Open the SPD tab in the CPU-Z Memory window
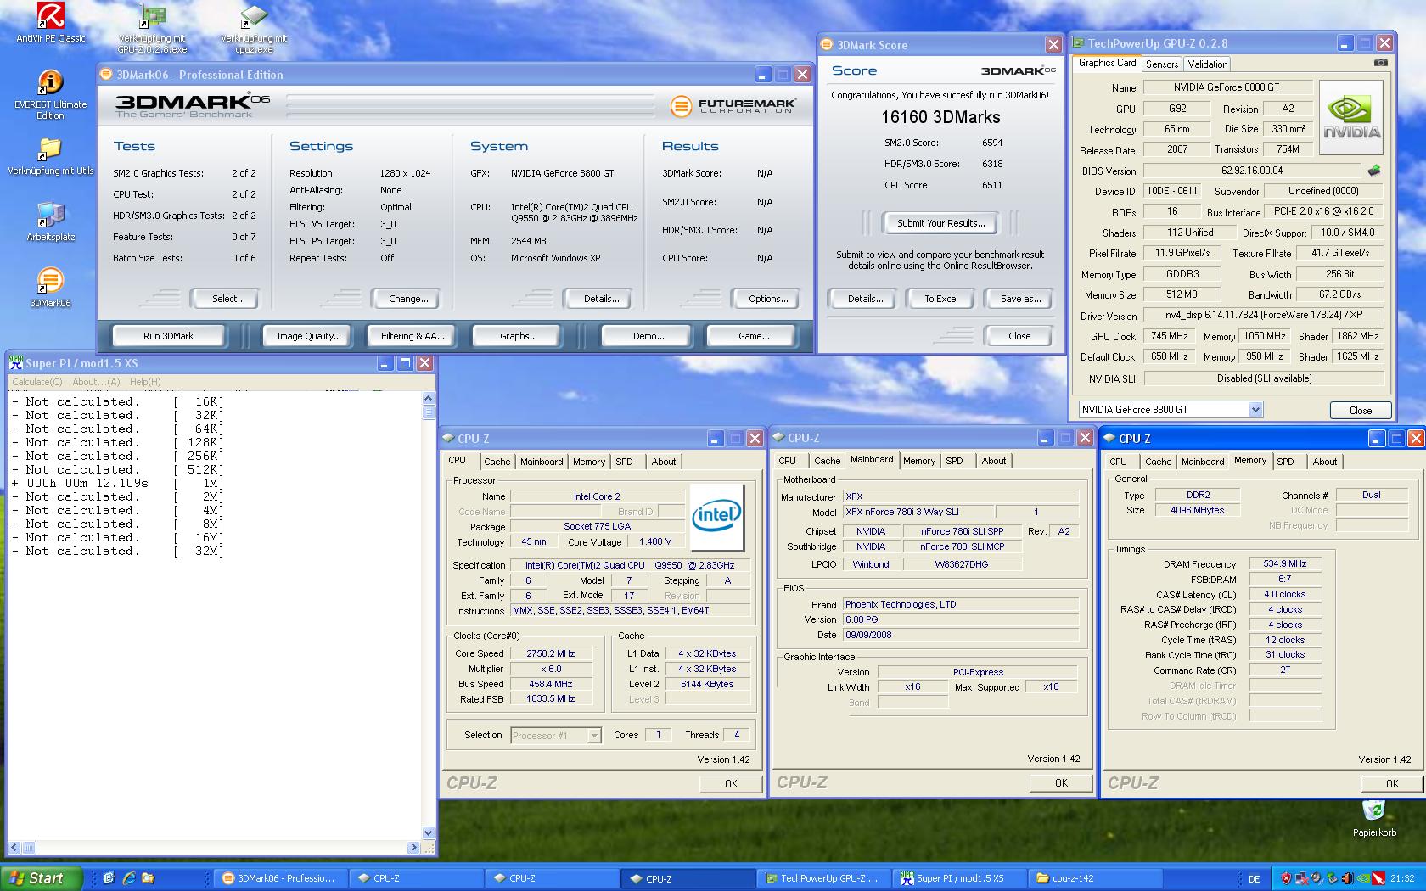 point(1285,462)
